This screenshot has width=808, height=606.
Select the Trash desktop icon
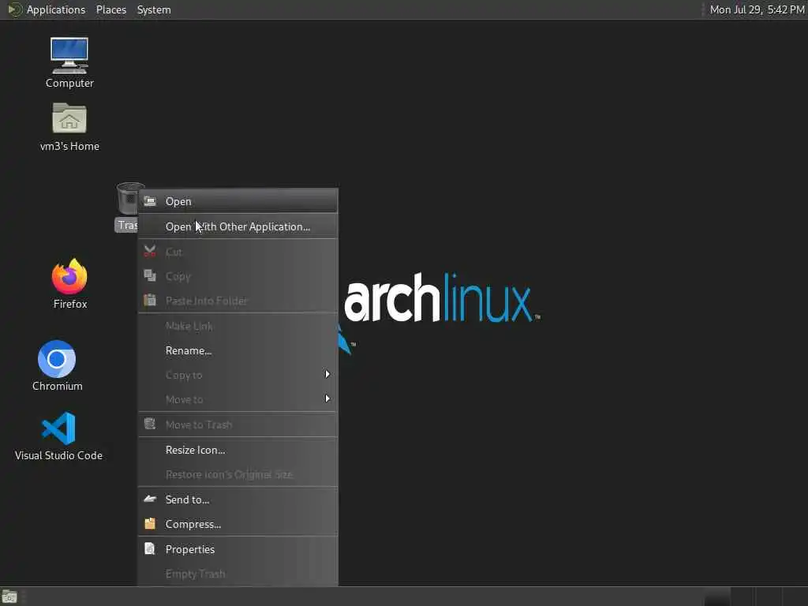click(x=127, y=208)
